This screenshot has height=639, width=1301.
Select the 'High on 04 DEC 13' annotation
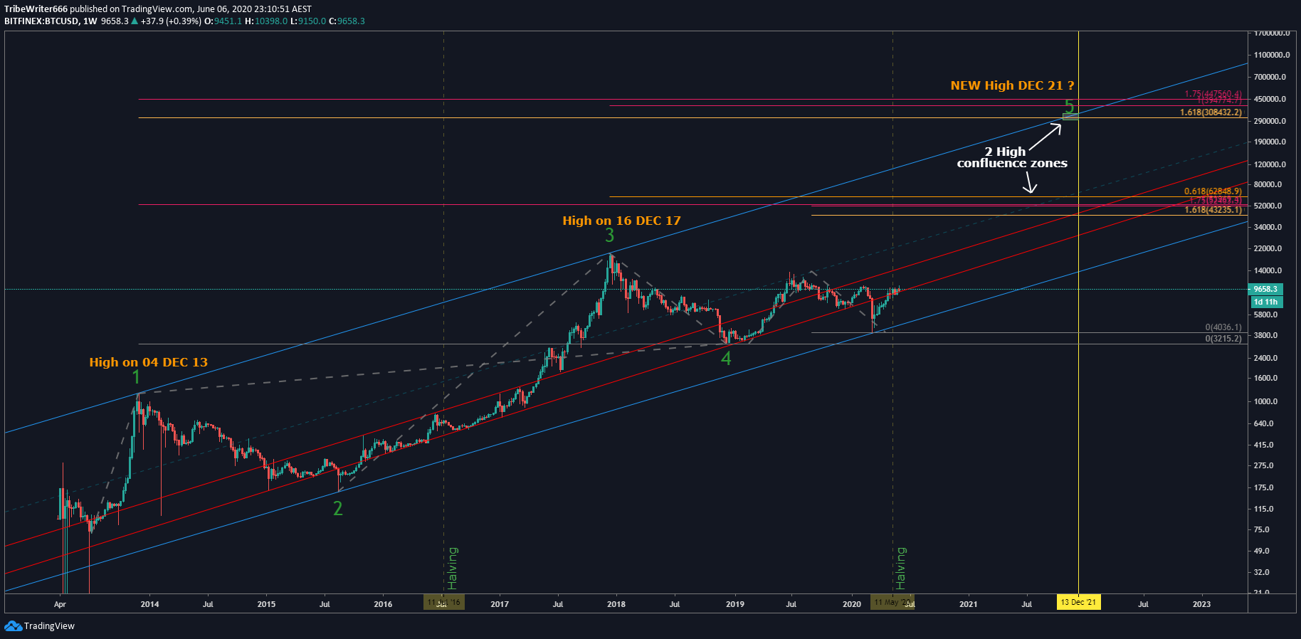(x=149, y=362)
